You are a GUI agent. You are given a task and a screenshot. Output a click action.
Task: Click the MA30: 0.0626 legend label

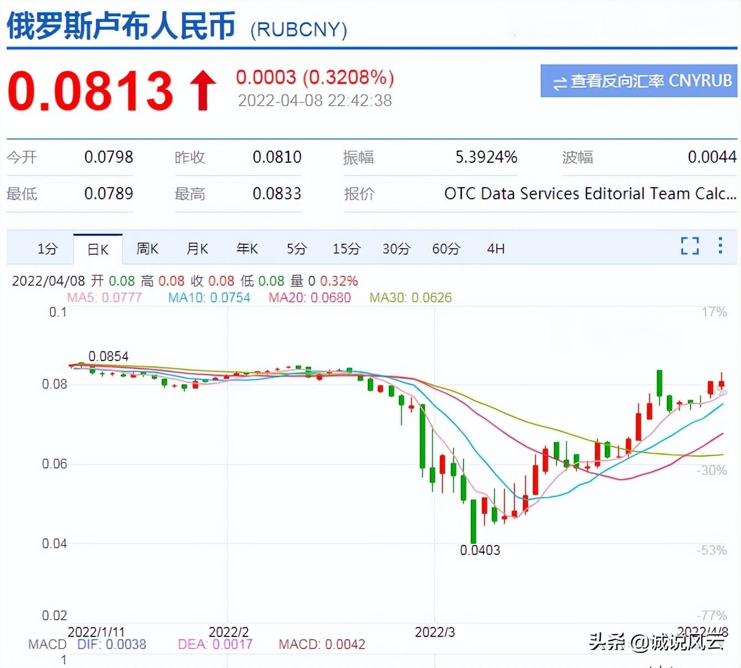coord(410,298)
